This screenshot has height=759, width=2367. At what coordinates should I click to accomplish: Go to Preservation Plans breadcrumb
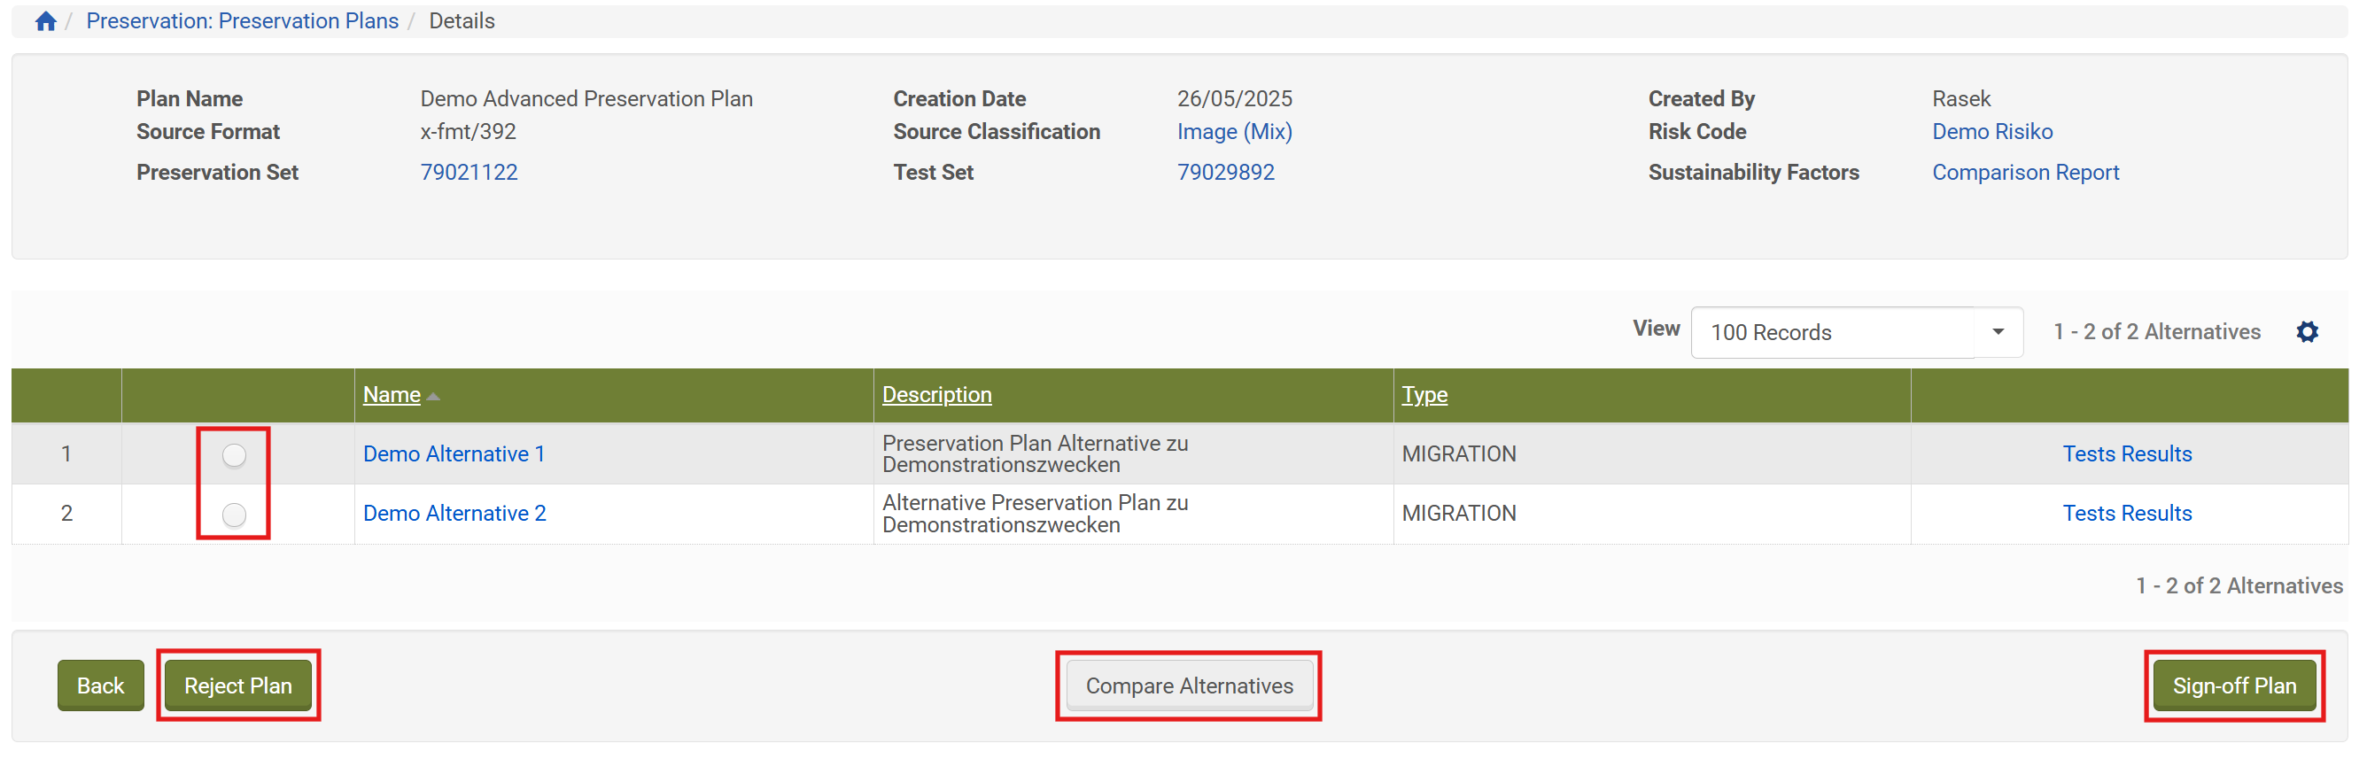[x=242, y=21]
